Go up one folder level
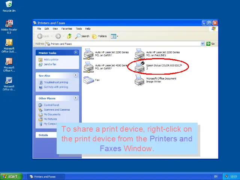The height and width of the screenshot is (180, 240). pyautogui.click(x=69, y=36)
